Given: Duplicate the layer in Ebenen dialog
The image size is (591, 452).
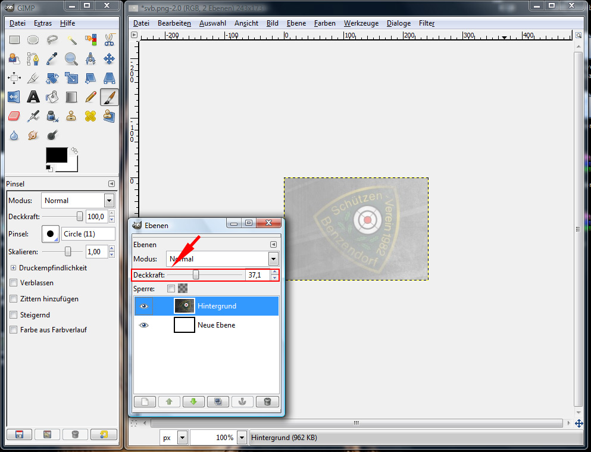Looking at the screenshot, I should pos(218,401).
